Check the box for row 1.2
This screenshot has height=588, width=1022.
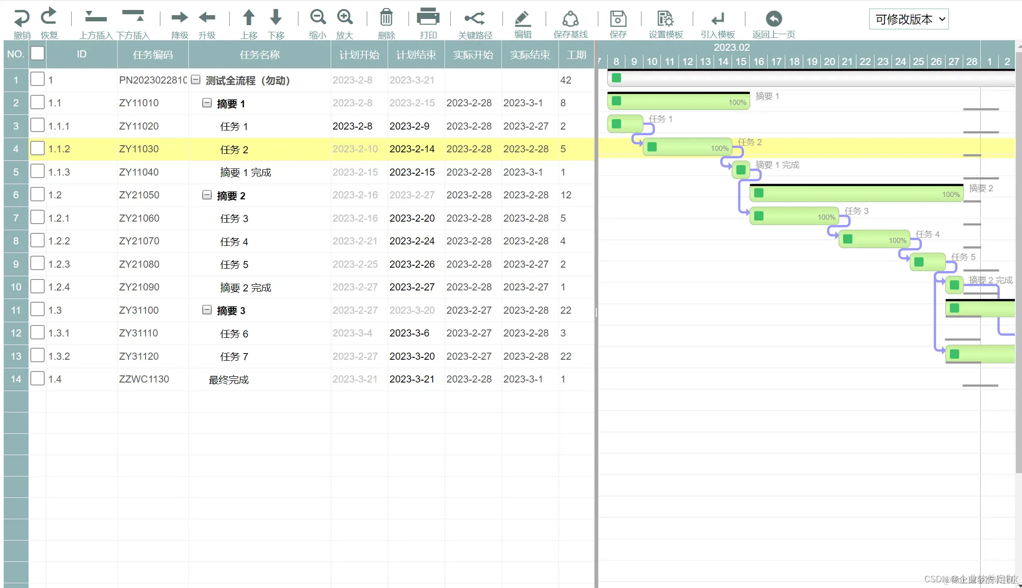pos(37,194)
